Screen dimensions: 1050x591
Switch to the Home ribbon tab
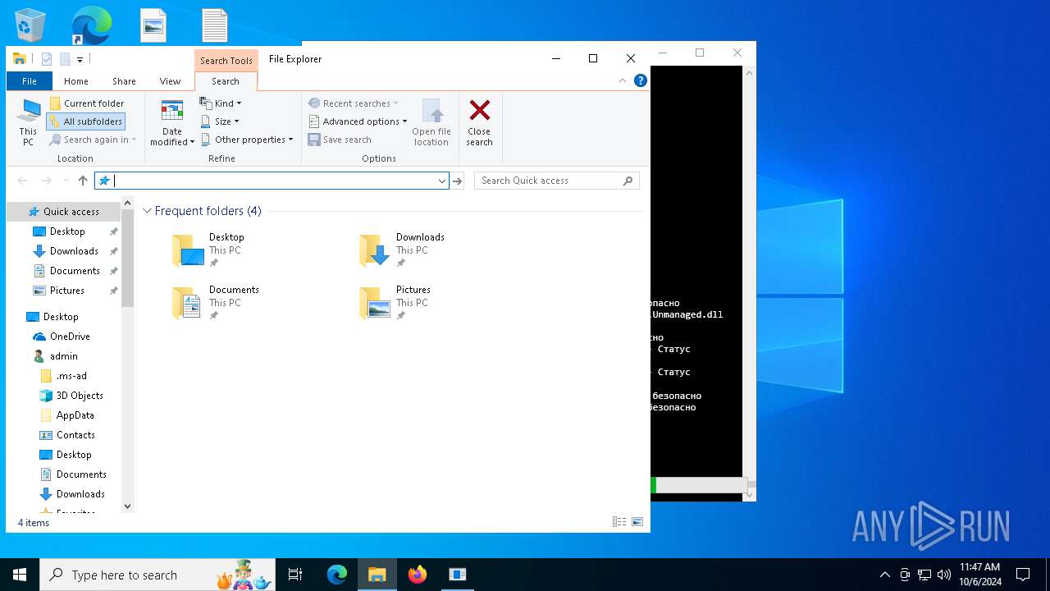point(76,81)
